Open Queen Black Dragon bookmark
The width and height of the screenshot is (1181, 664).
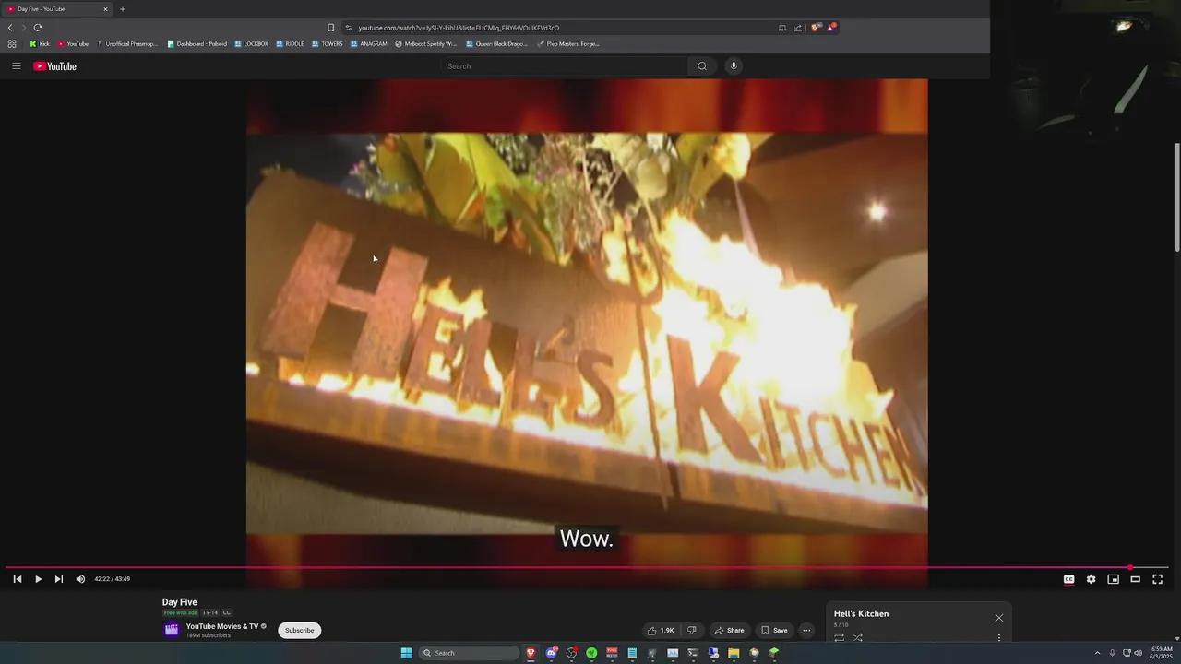click(497, 43)
